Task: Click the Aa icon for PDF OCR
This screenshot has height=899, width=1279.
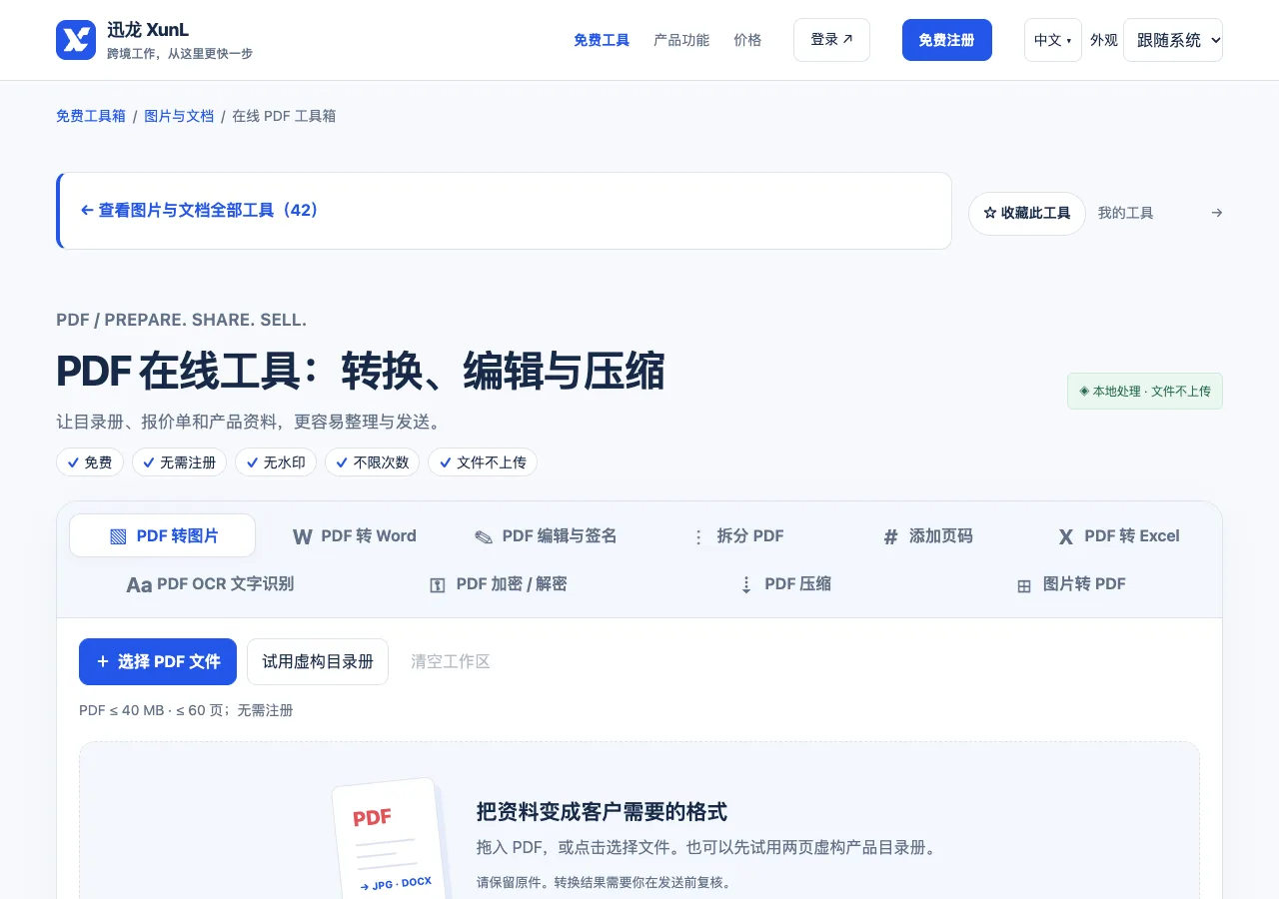Action: (139, 584)
